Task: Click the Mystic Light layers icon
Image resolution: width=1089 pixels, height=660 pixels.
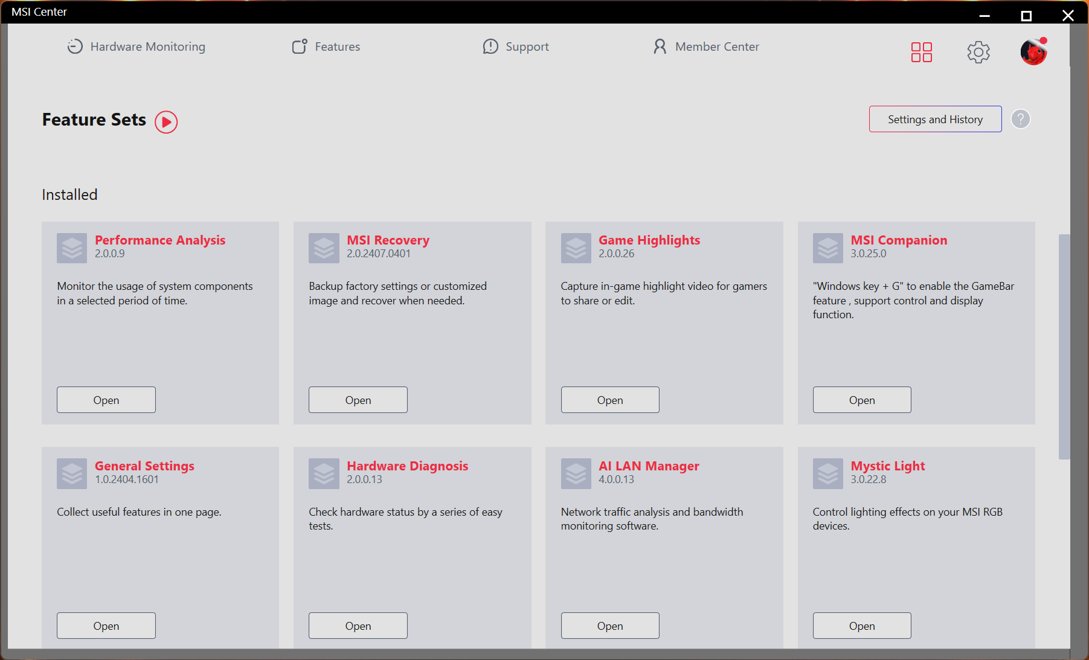Action: tap(827, 474)
